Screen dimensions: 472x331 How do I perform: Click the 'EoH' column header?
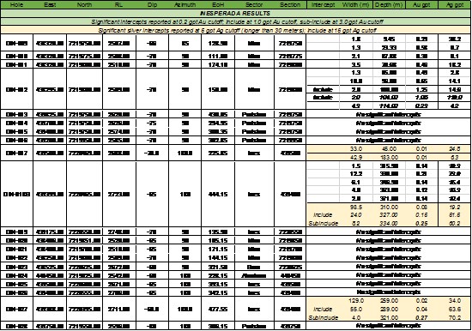coord(218,5)
